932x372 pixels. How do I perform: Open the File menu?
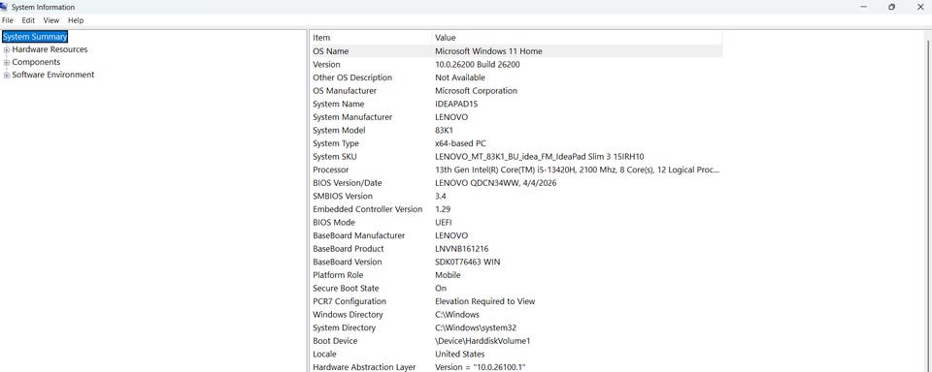pos(7,20)
